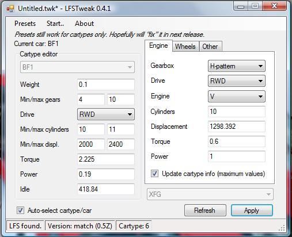The height and width of the screenshot is (237, 292).
Task: Open the Cartype editor Drive RWD dropdown
Action: click(106, 114)
